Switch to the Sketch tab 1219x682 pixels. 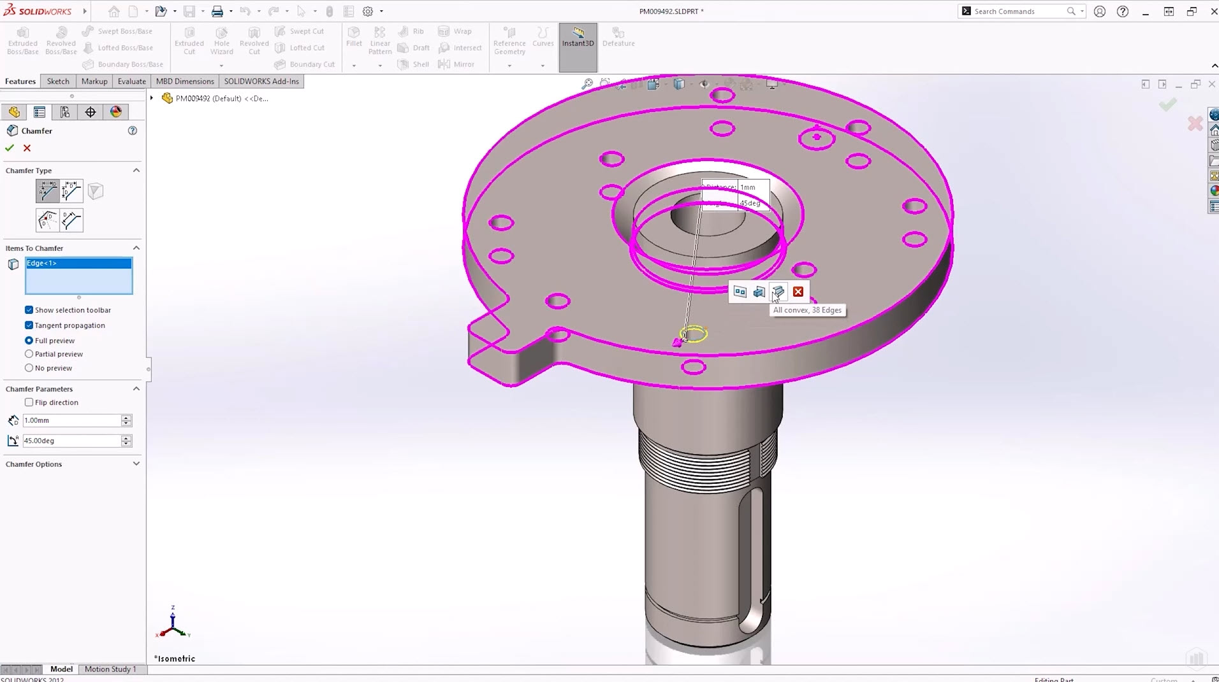58,82
